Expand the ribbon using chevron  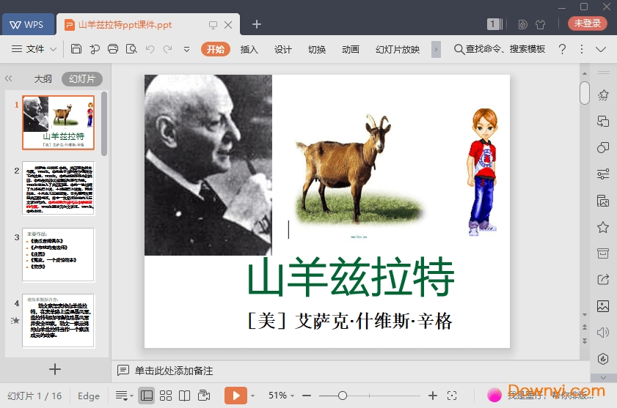click(600, 49)
